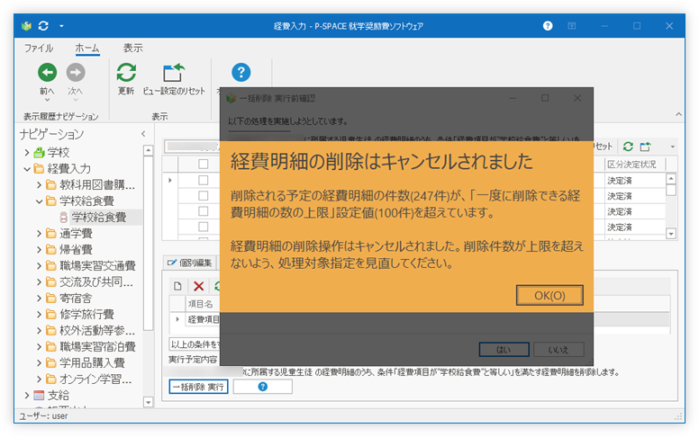Click the 支給 calendar icon in the tree

[x=40, y=395]
